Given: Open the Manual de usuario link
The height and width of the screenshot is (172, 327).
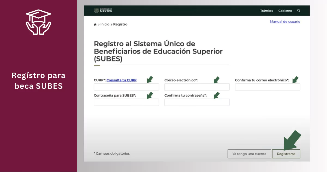Looking at the screenshot, I should (285, 22).
